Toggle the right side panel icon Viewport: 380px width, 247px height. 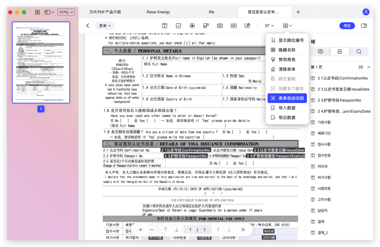[x=364, y=26]
